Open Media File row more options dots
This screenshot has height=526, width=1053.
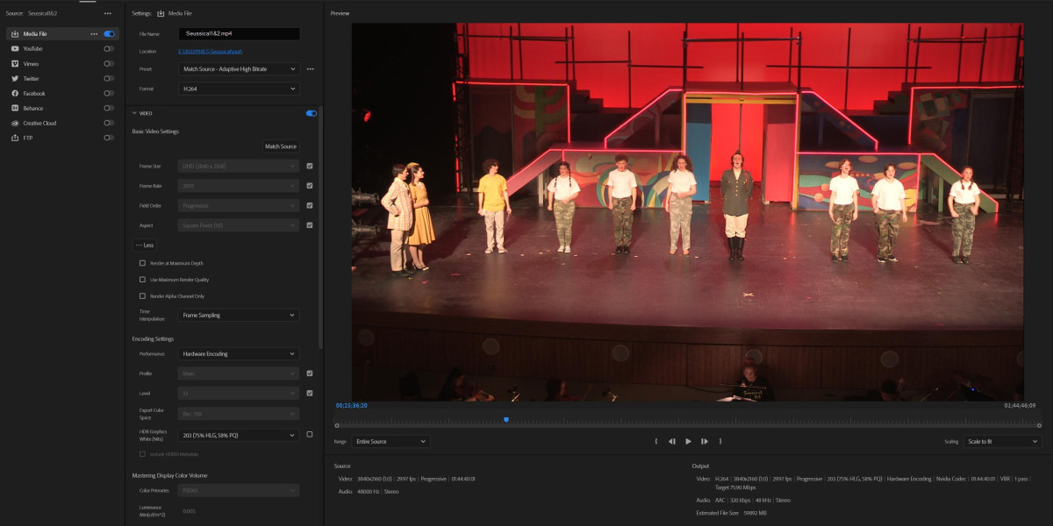[x=94, y=34]
